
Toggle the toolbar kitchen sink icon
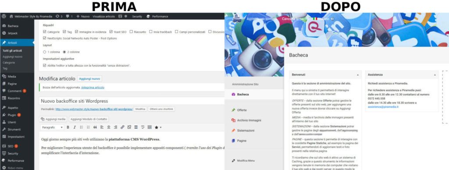click(150, 127)
